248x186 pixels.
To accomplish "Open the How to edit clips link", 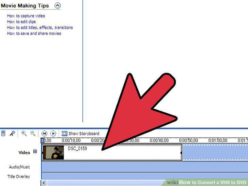I will (21, 22).
